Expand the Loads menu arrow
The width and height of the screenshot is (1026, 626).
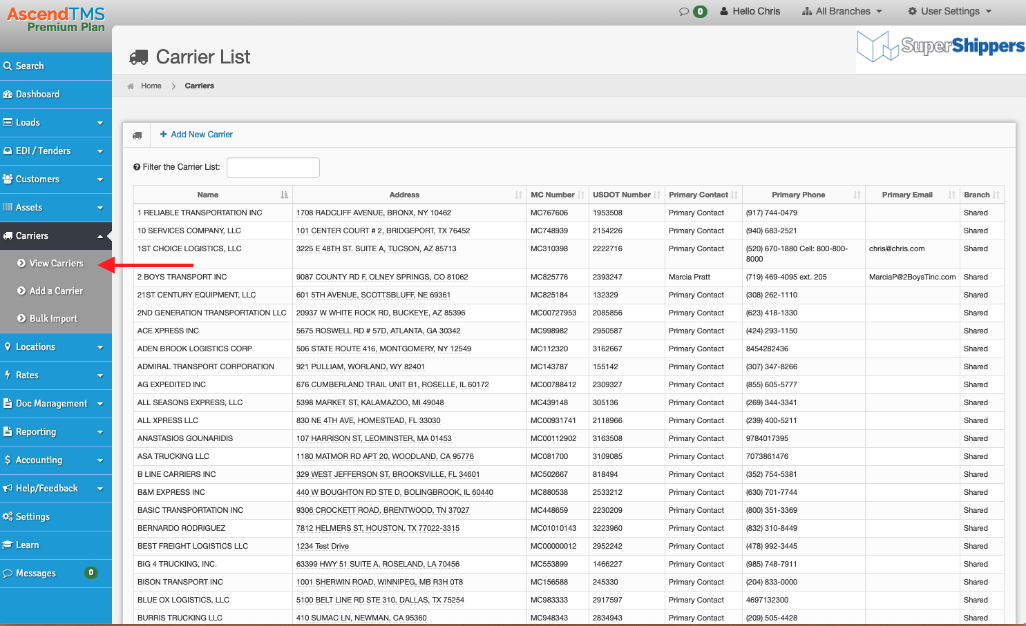click(x=100, y=123)
